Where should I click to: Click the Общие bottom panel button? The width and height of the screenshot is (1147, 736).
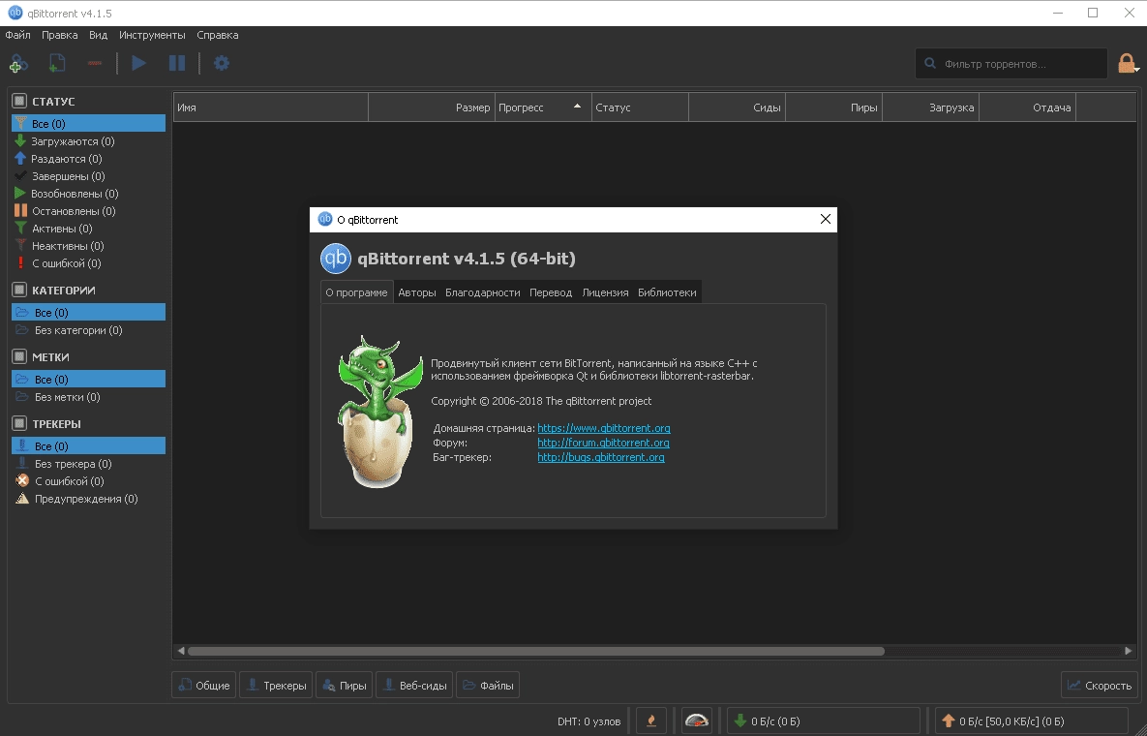point(204,686)
